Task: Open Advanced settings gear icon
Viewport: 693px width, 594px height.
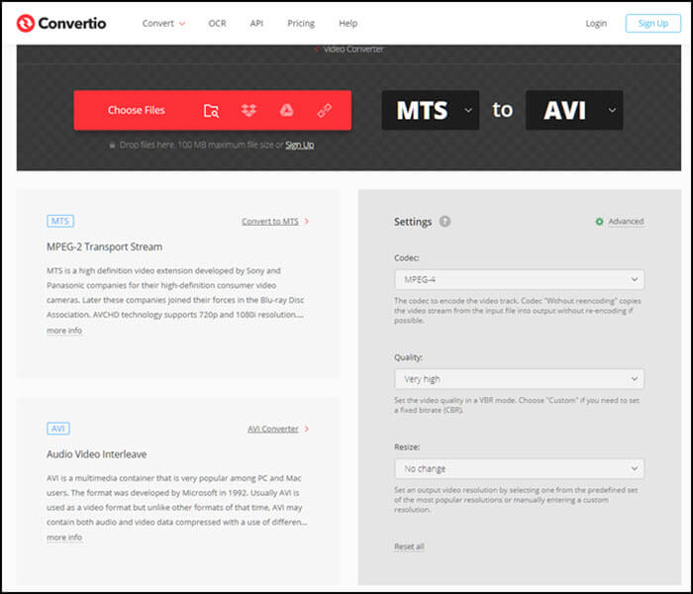Action: 599,222
